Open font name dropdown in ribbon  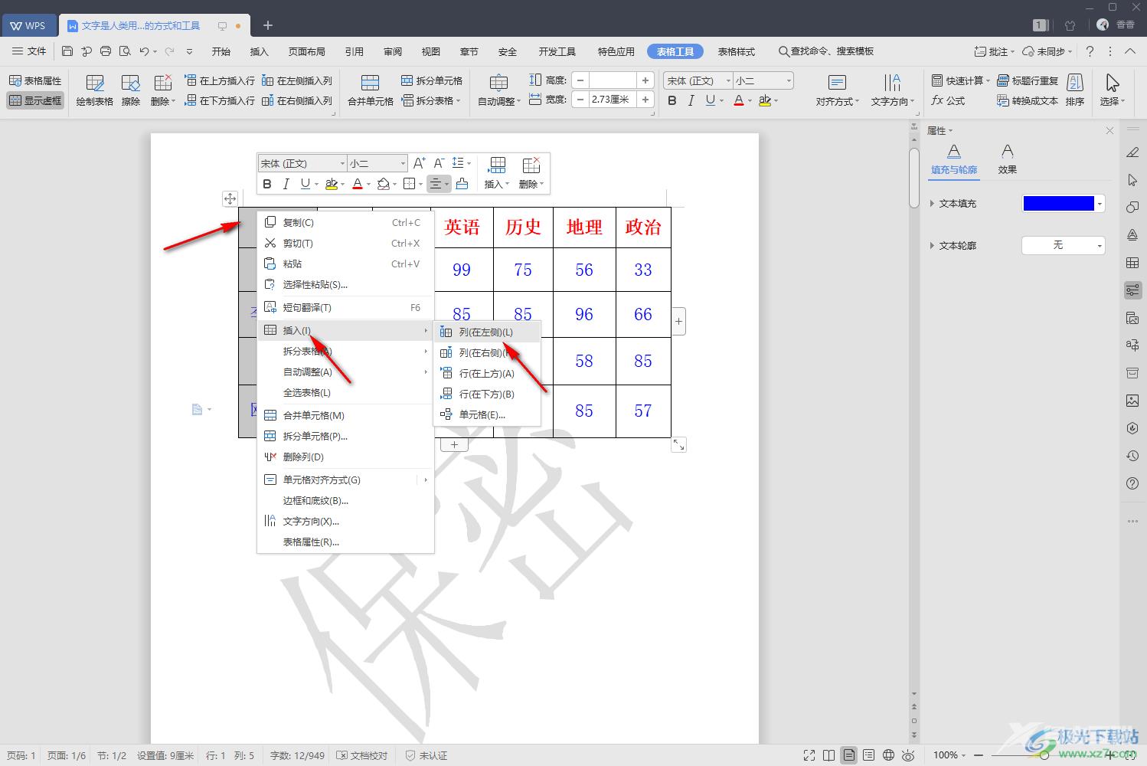tap(727, 80)
